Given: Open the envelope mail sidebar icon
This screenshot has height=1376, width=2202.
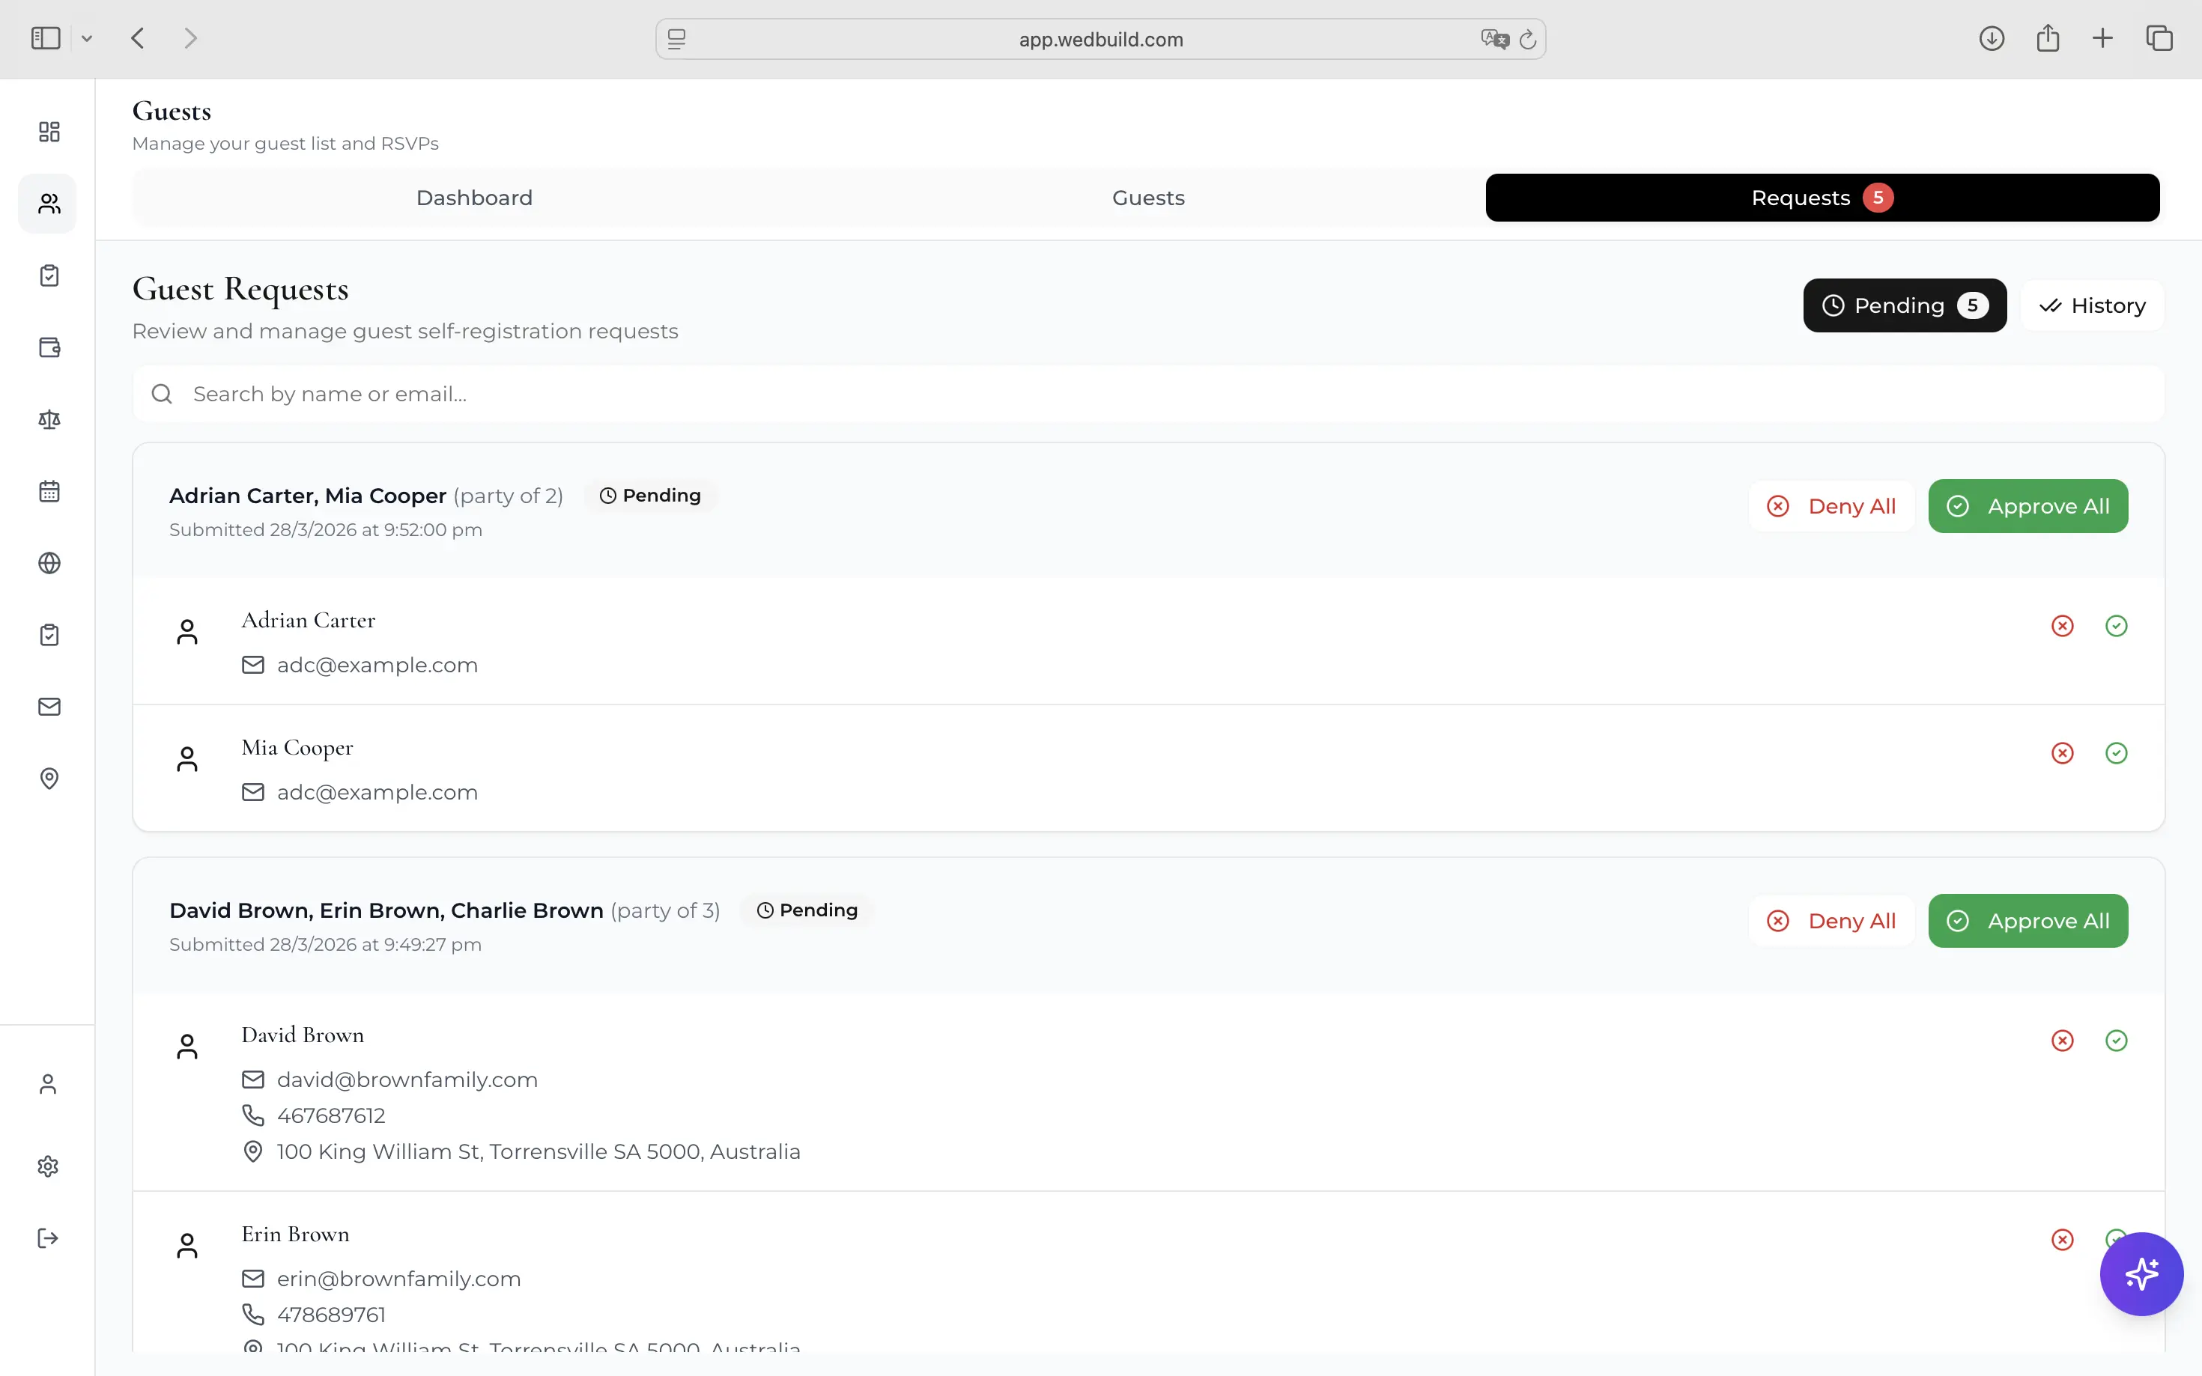Looking at the screenshot, I should (49, 707).
